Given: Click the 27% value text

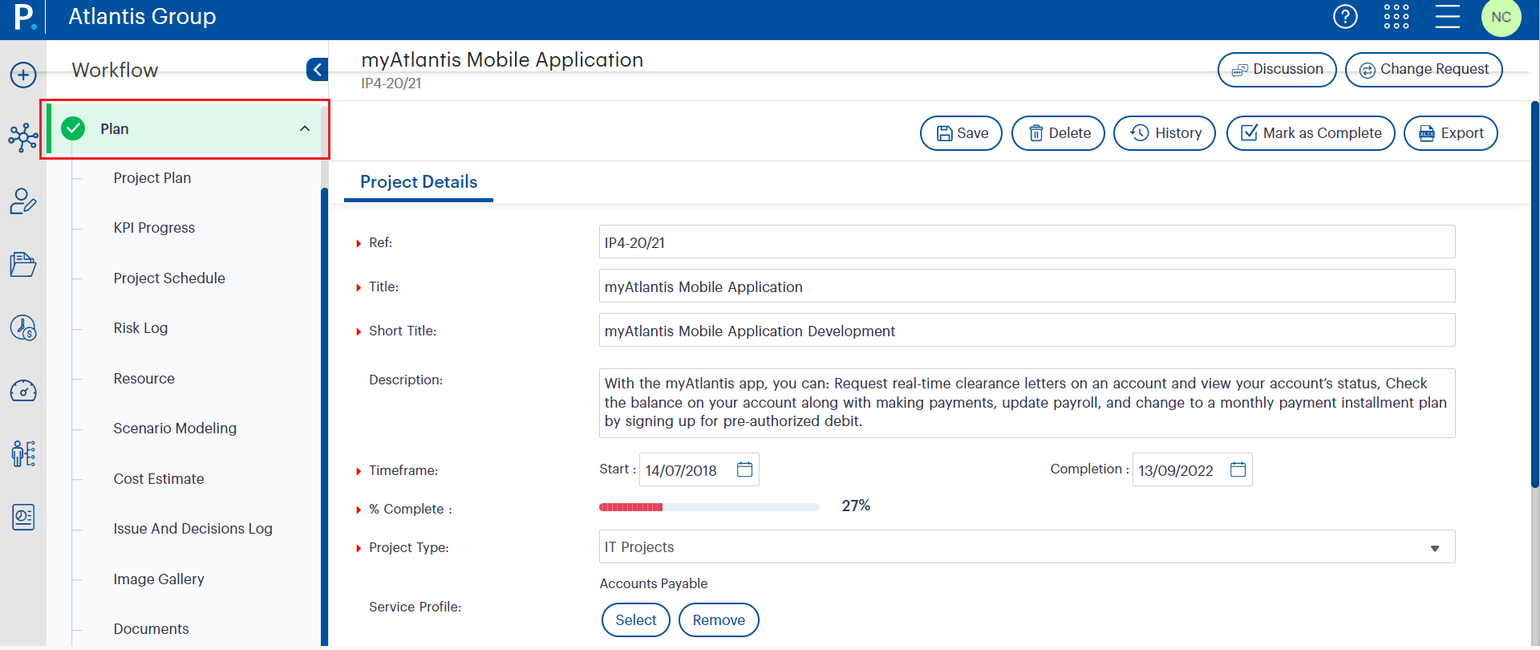Looking at the screenshot, I should coord(856,506).
